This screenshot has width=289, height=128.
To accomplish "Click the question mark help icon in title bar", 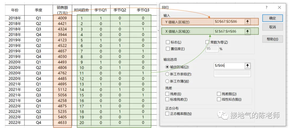I will pyautogui.click(x=267, y=7).
